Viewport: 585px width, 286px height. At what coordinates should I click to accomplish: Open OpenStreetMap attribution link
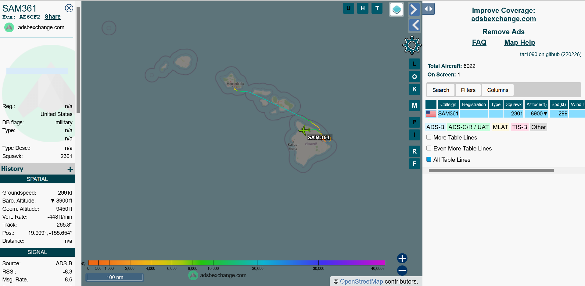pos(361,281)
